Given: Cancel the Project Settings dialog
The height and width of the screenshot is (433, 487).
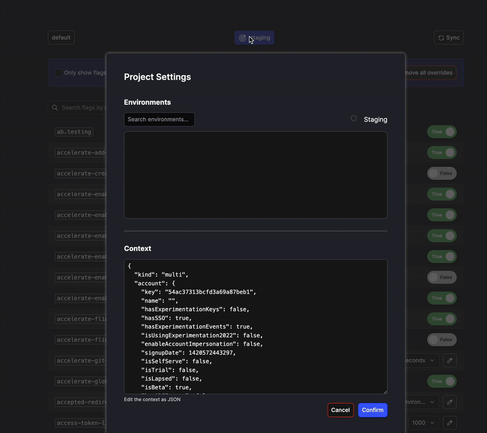Looking at the screenshot, I should tap(340, 410).
